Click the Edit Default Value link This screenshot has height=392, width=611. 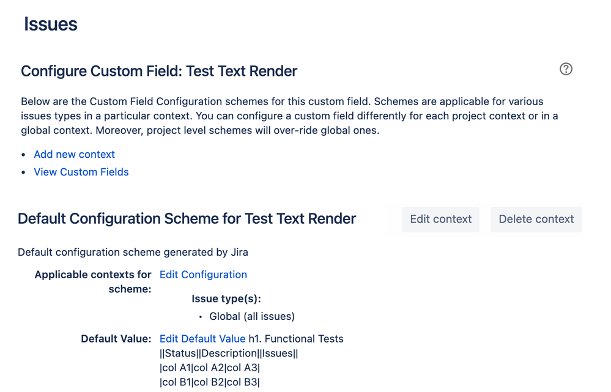point(202,339)
